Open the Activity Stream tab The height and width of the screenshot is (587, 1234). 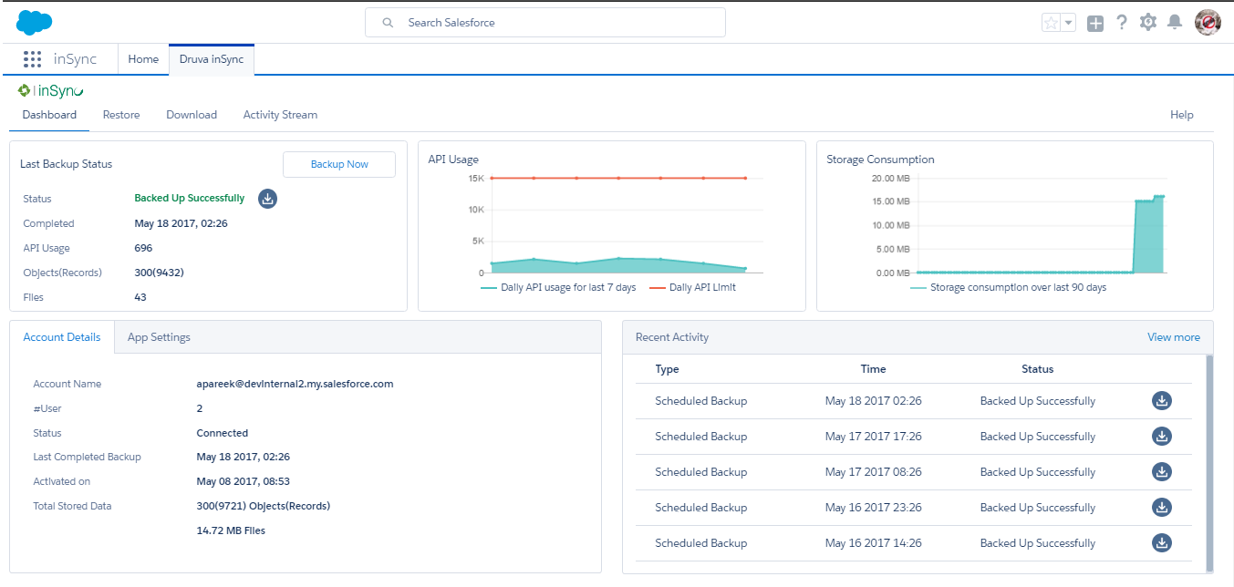pyautogui.click(x=280, y=115)
